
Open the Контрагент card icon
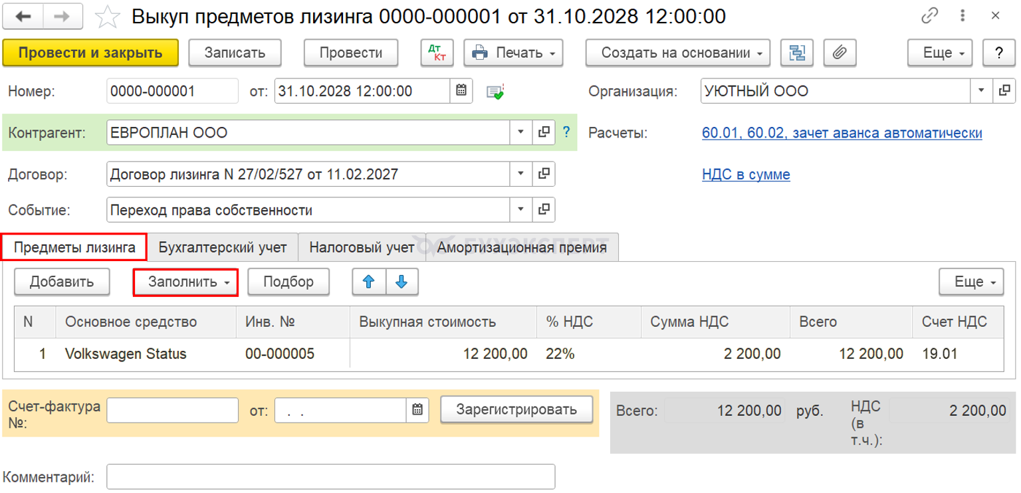(544, 132)
